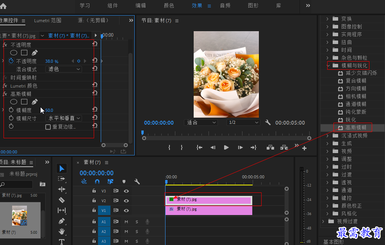
Task: Select the Type tool
Action: [62, 242]
